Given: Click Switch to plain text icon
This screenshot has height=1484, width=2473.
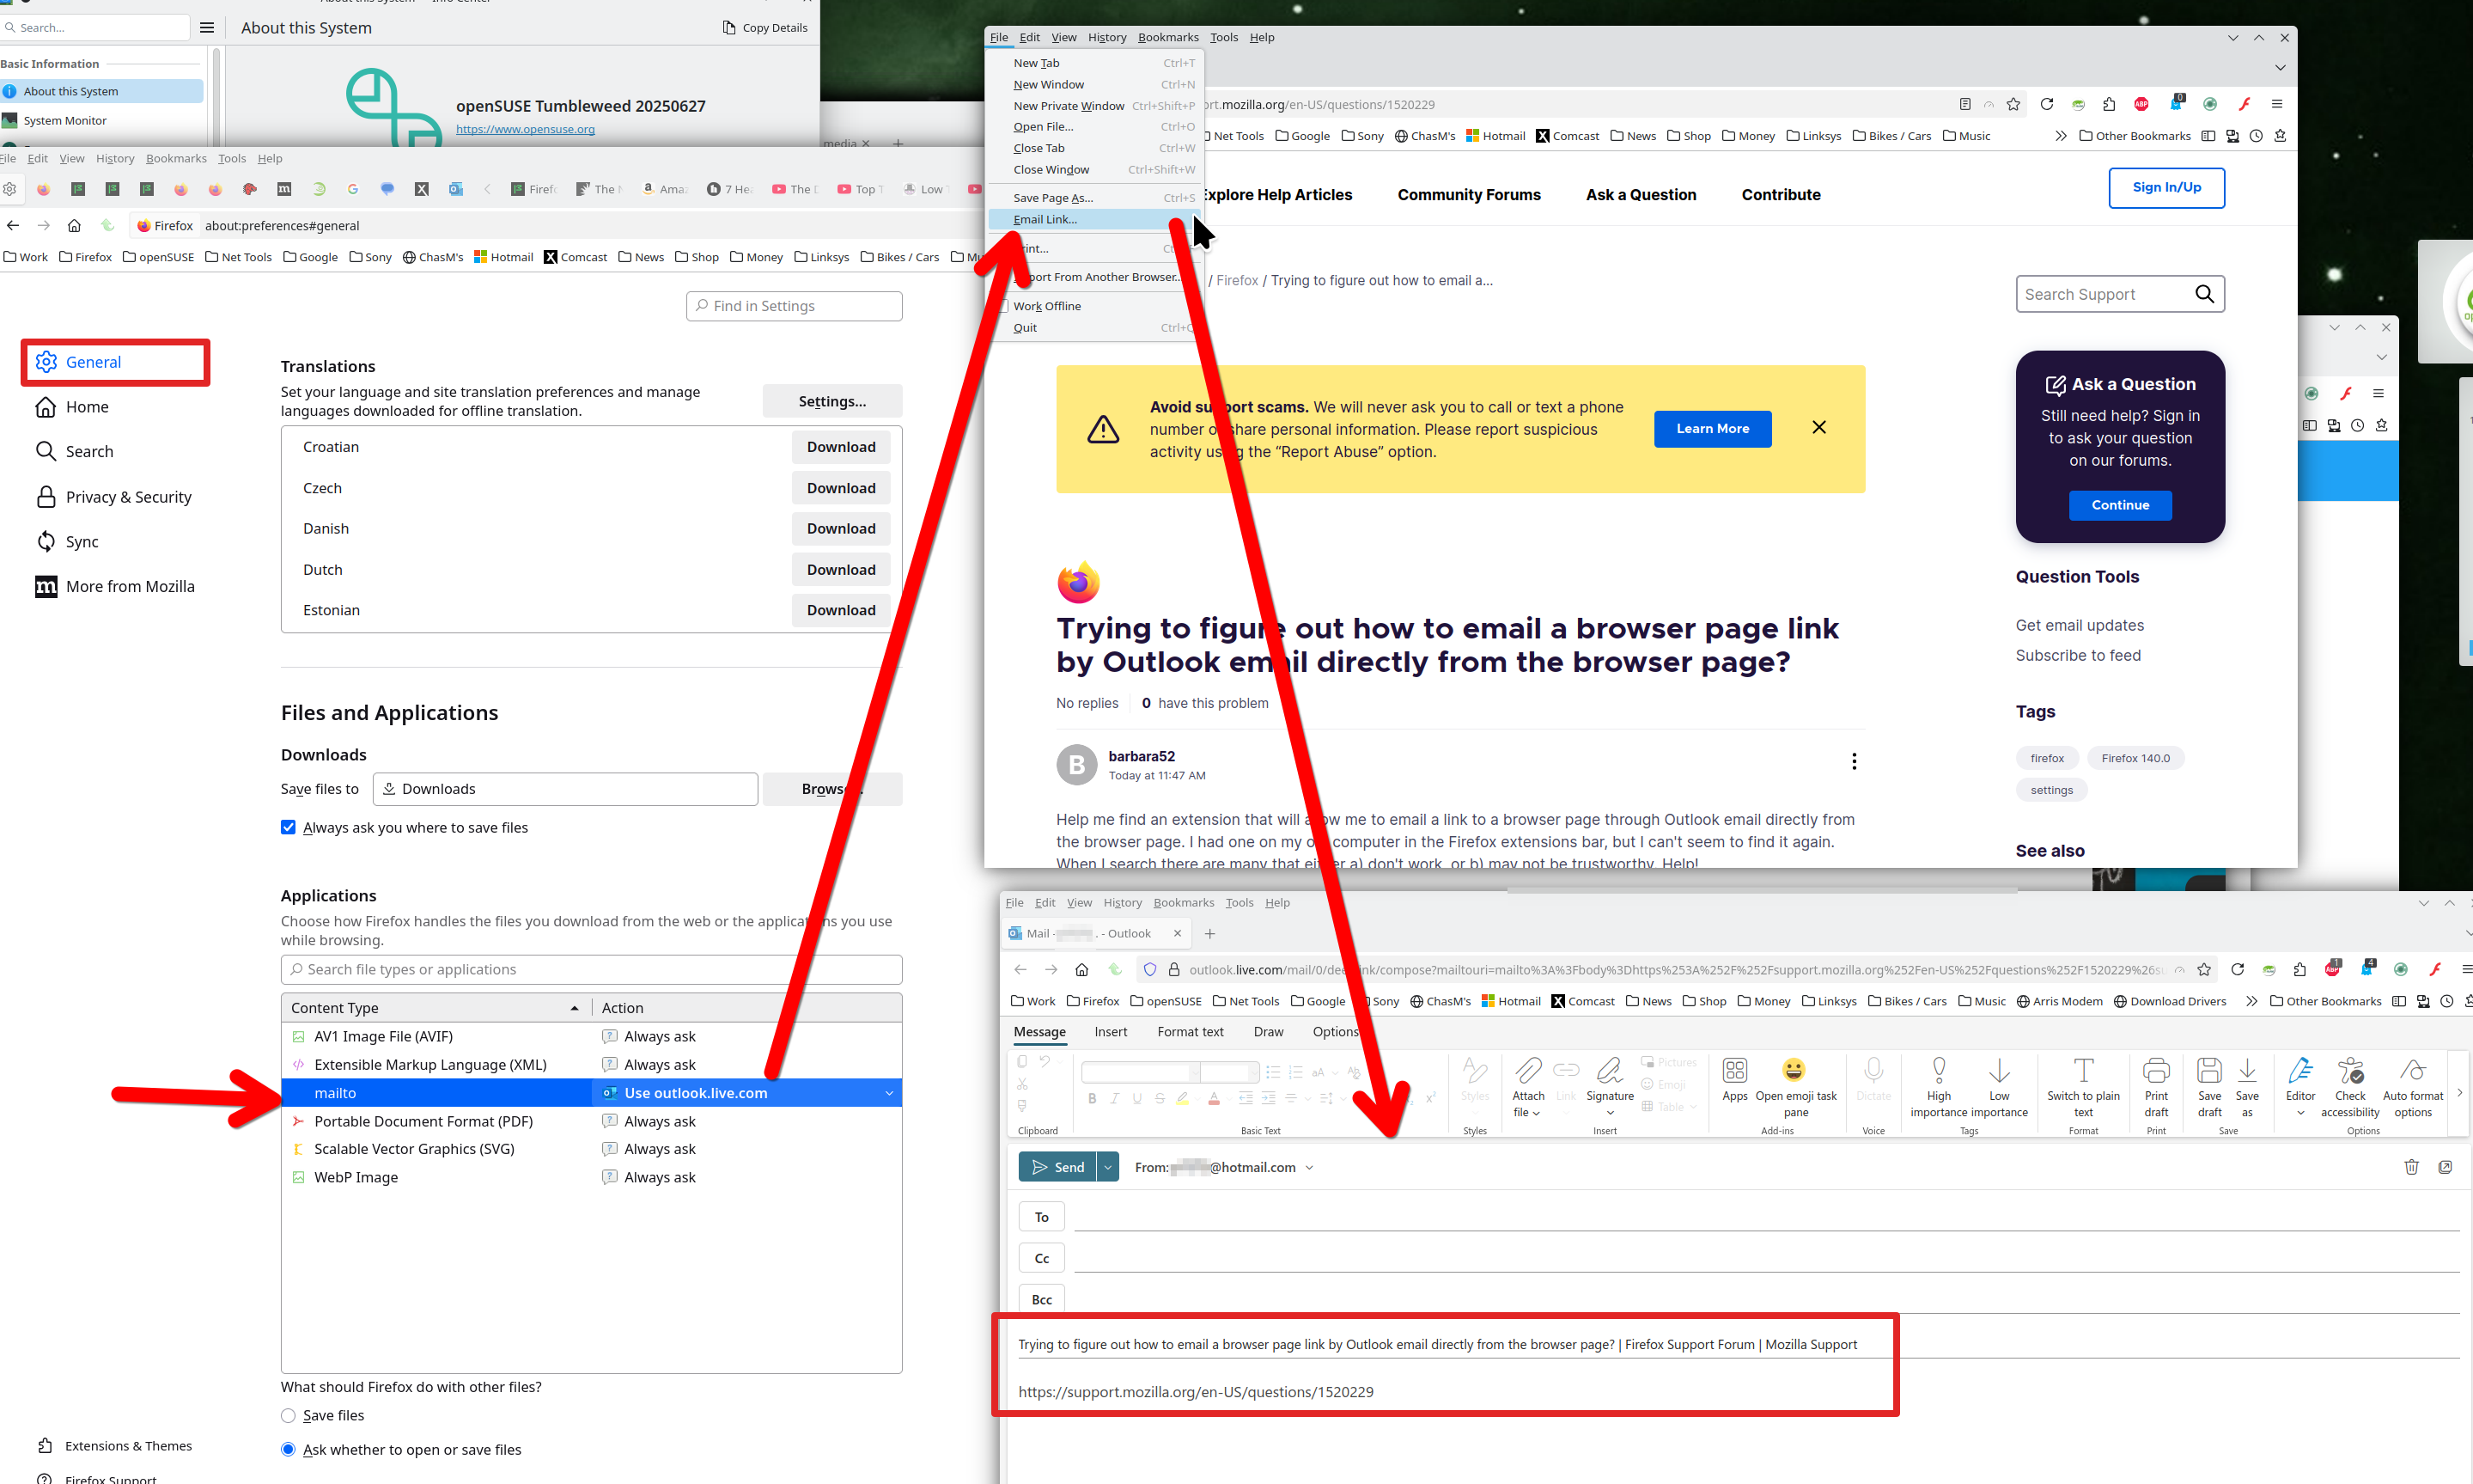Looking at the screenshot, I should (2083, 1071).
